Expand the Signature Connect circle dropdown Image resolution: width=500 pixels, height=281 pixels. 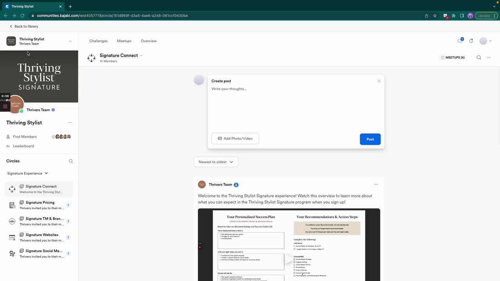pyautogui.click(x=141, y=55)
